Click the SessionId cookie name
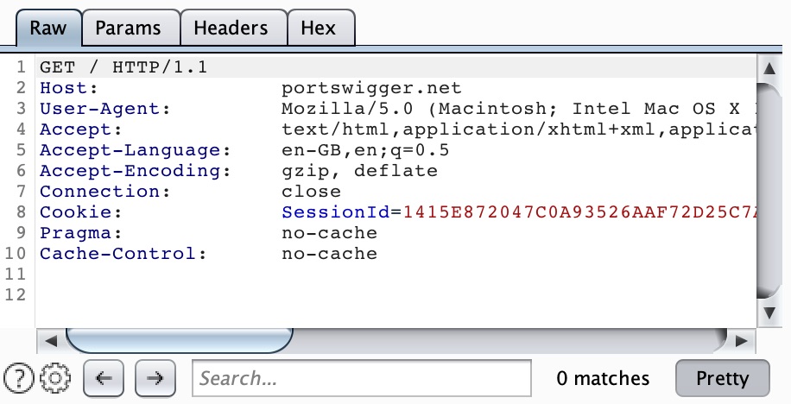791x404 pixels. pos(335,212)
